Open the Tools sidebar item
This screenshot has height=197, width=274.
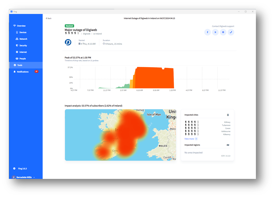click(x=20, y=65)
